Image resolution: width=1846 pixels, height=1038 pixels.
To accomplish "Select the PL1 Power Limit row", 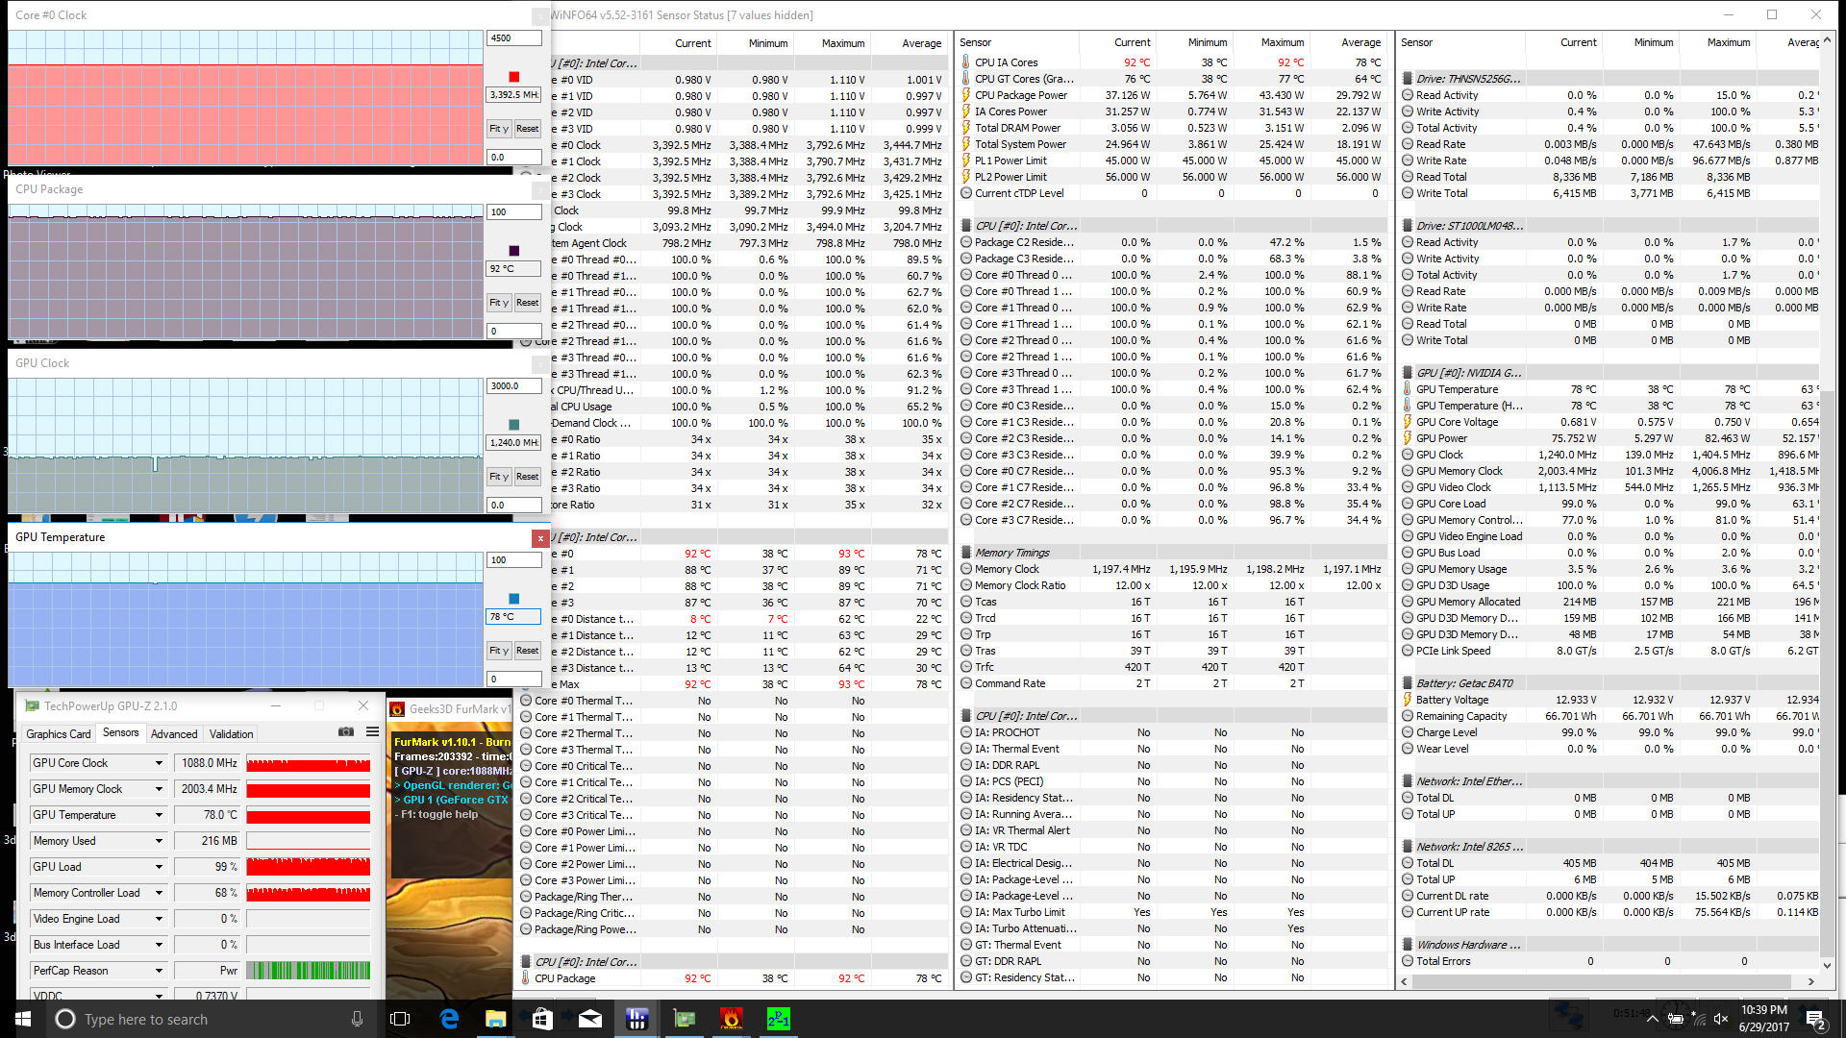I will coord(1172,161).
